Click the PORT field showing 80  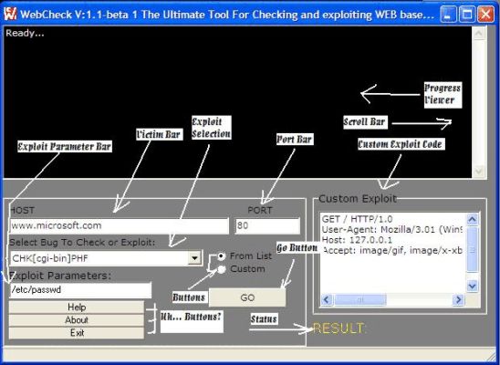267,225
